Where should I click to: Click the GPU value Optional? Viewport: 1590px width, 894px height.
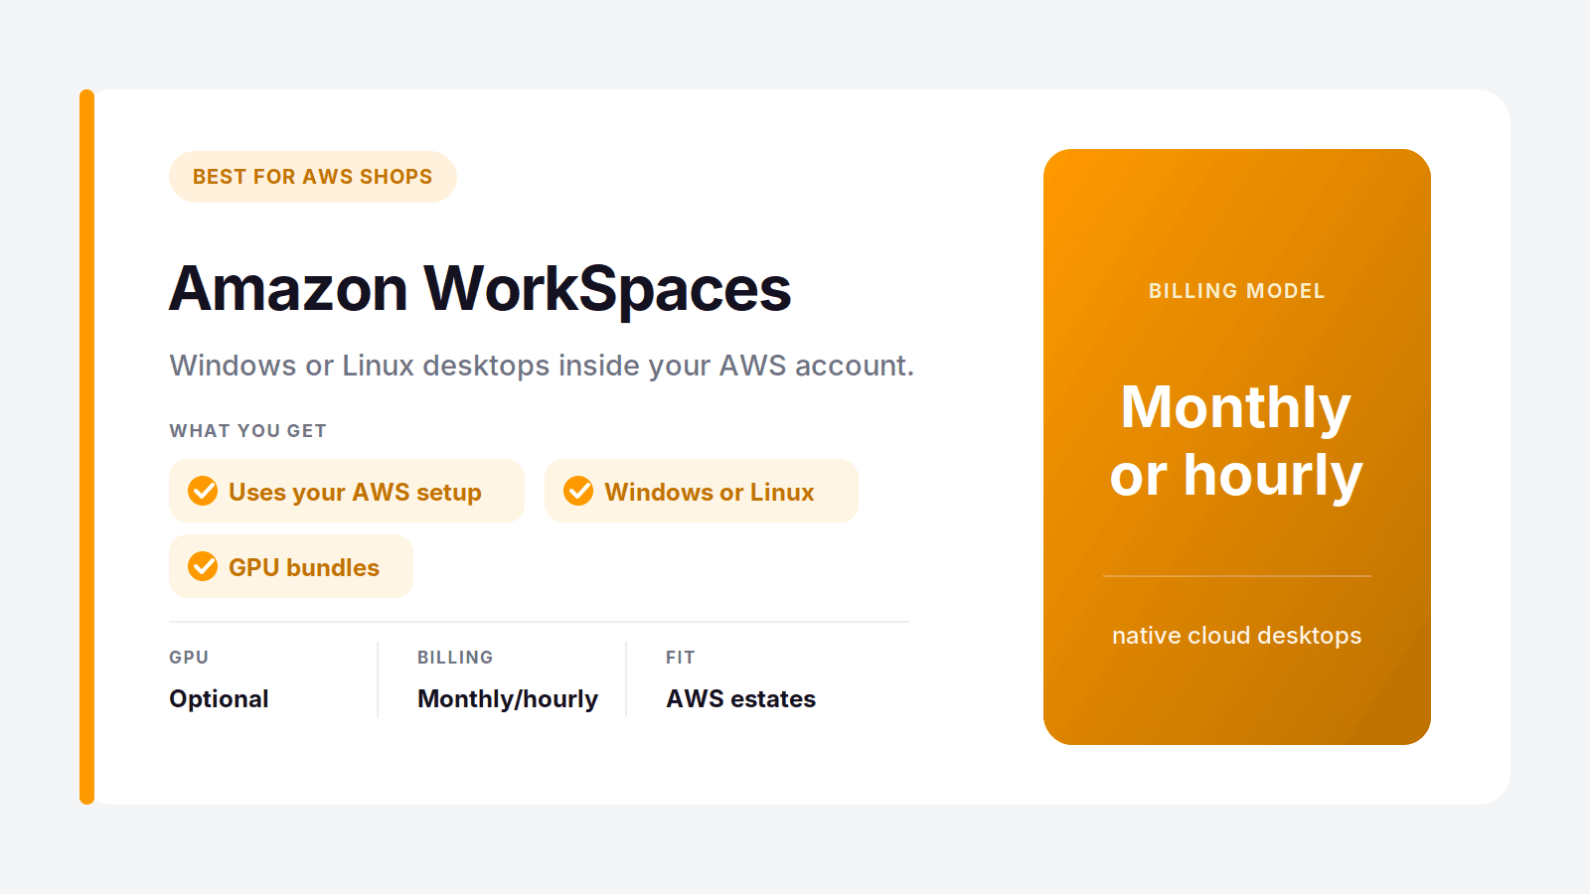[219, 698]
